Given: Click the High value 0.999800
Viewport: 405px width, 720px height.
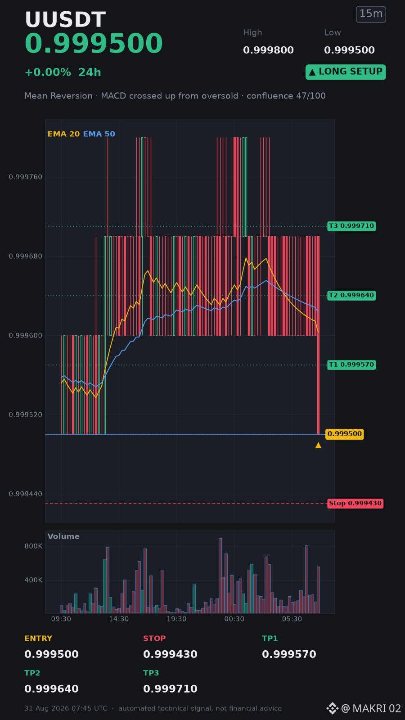Looking at the screenshot, I should pyautogui.click(x=268, y=50).
